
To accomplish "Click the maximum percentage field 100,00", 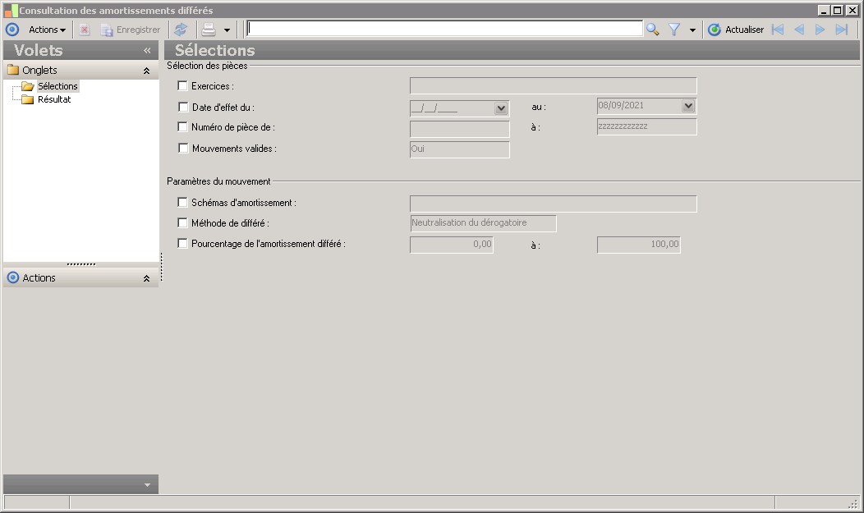I will point(639,245).
